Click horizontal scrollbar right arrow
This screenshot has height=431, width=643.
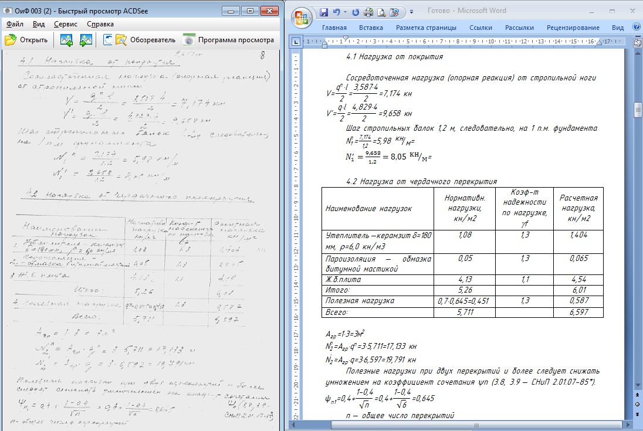click(x=628, y=425)
